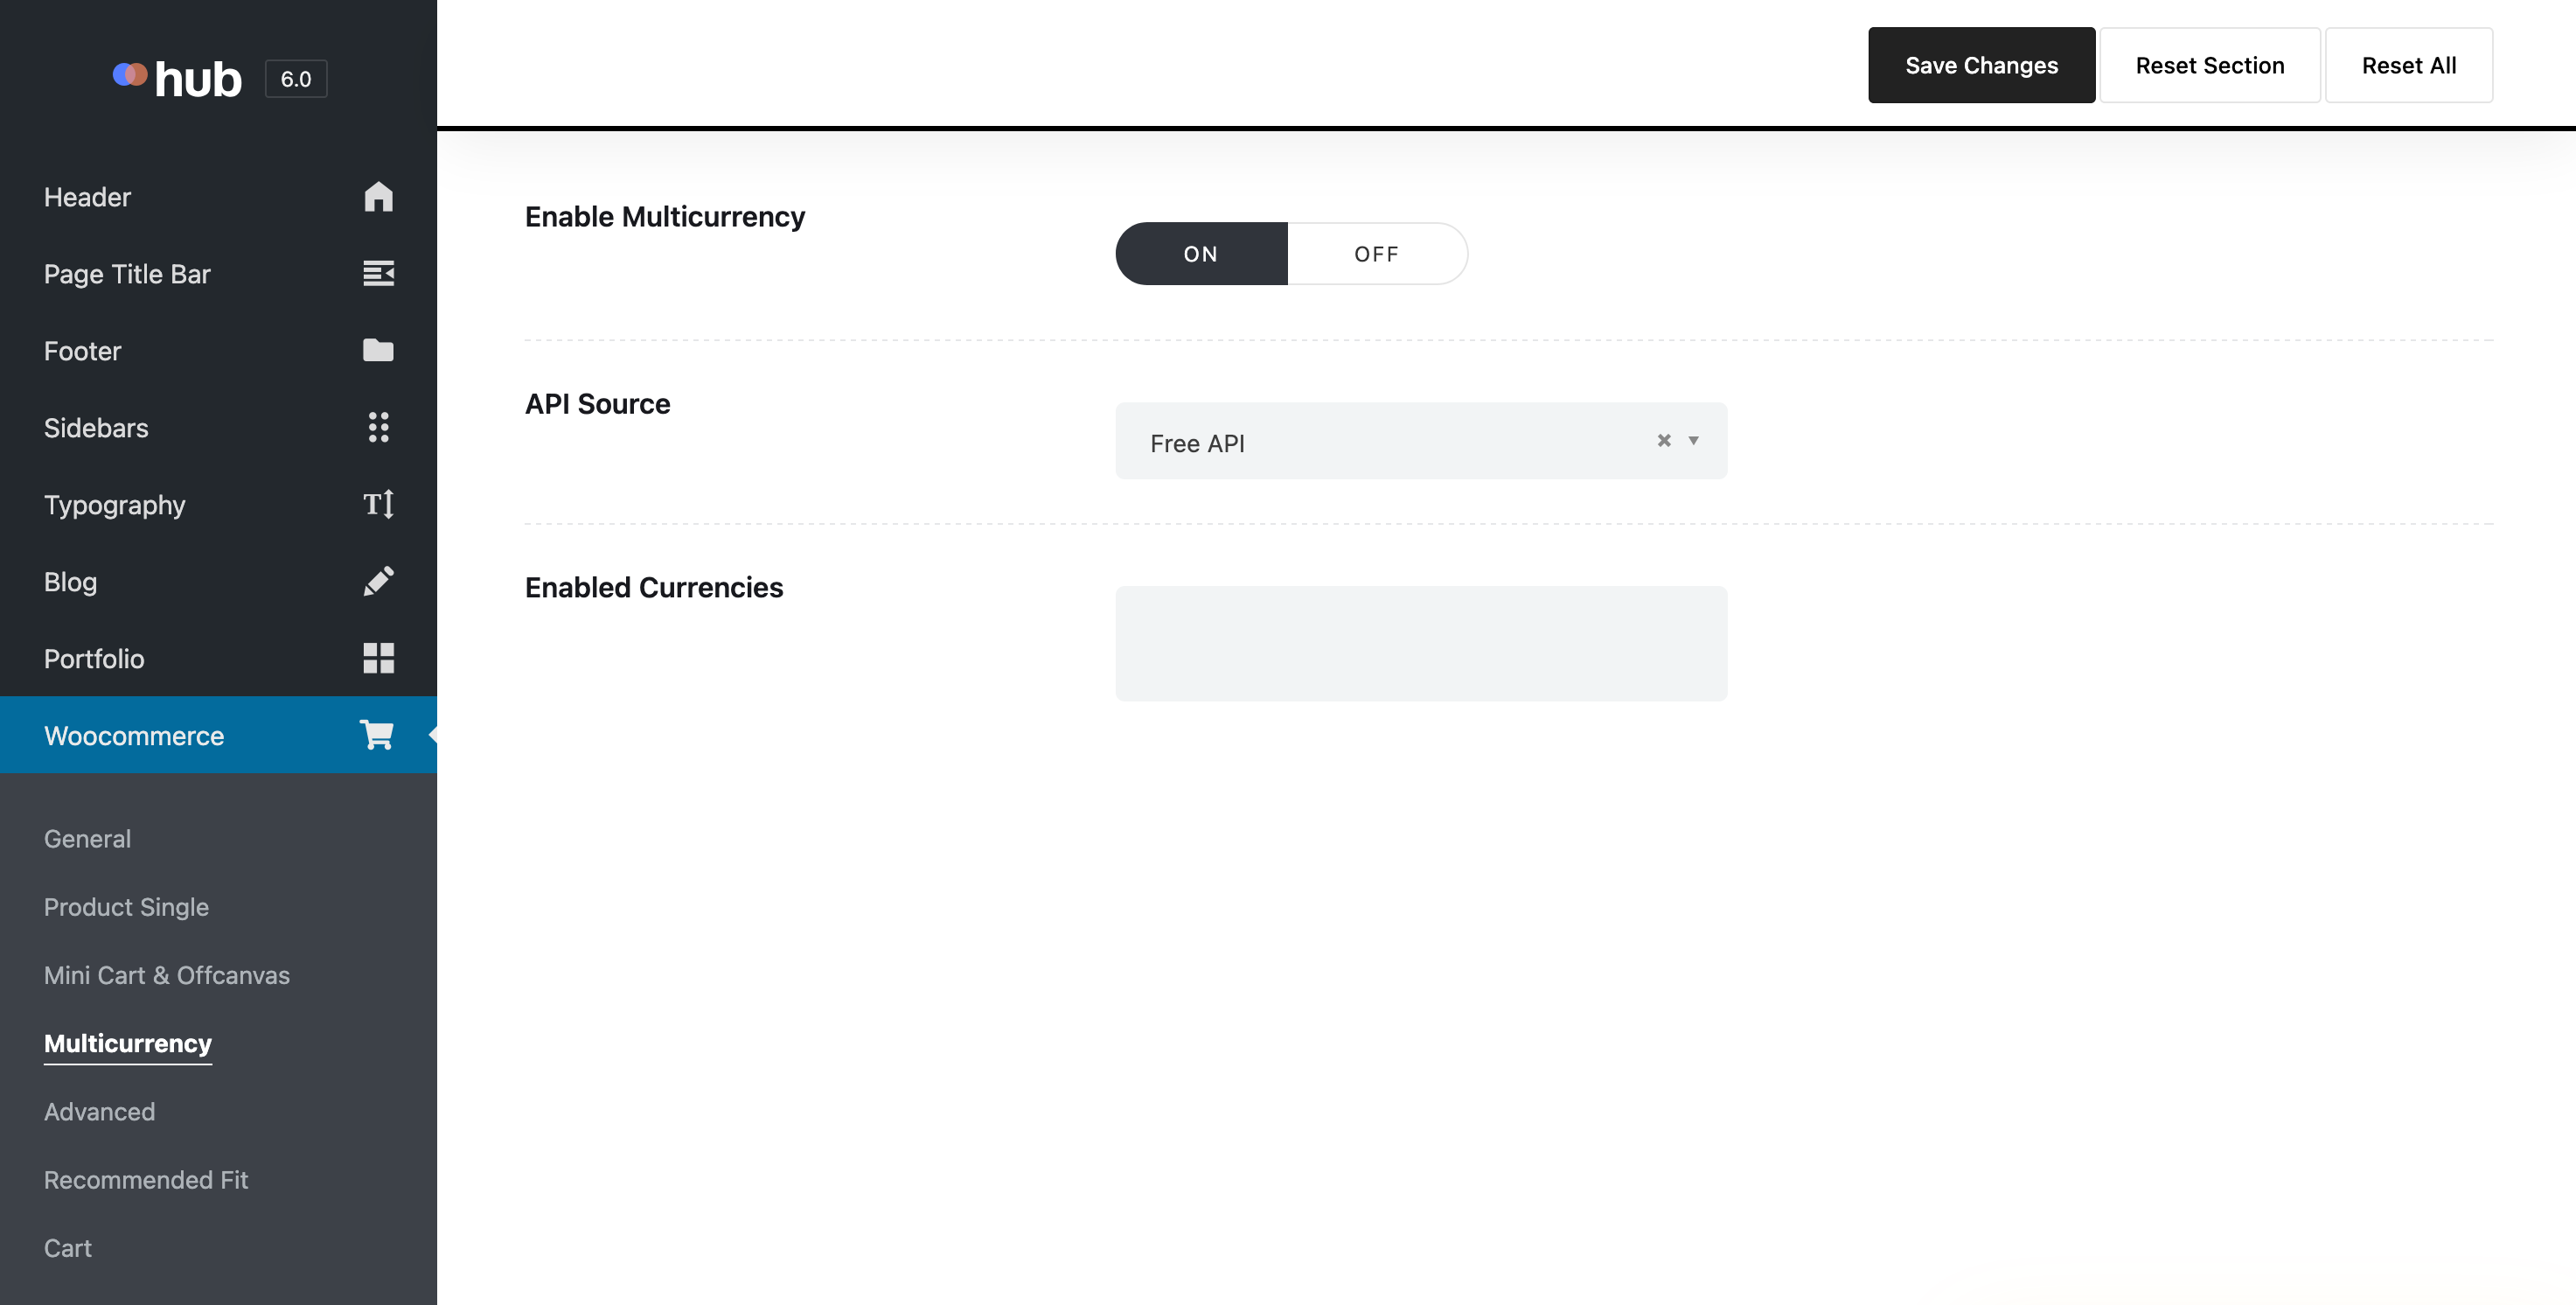
Task: Open the Advanced submenu item
Action: [99, 1111]
